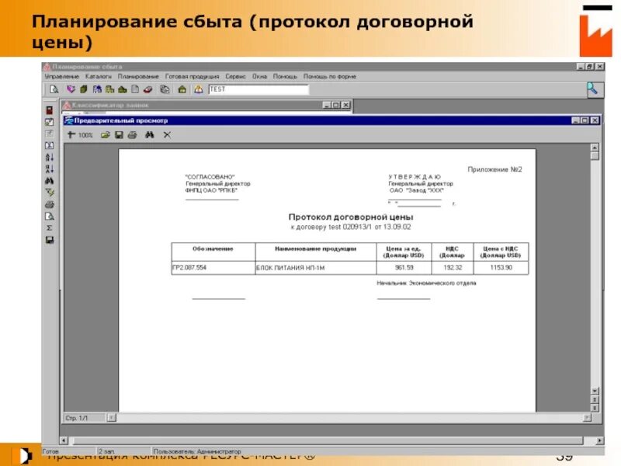The width and height of the screenshot is (621, 466).
Task: Click the heading Протокол договорной цены
Action: click(351, 217)
